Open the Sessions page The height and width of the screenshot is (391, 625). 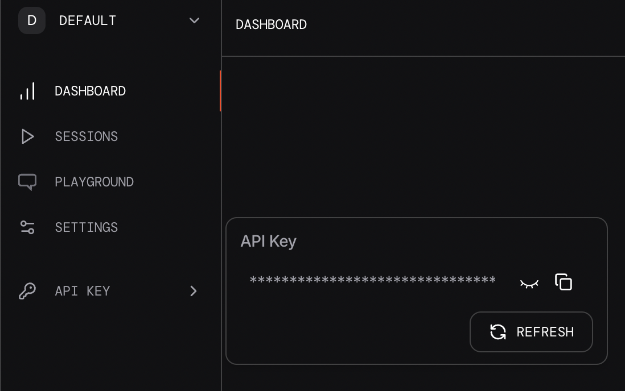(87, 136)
